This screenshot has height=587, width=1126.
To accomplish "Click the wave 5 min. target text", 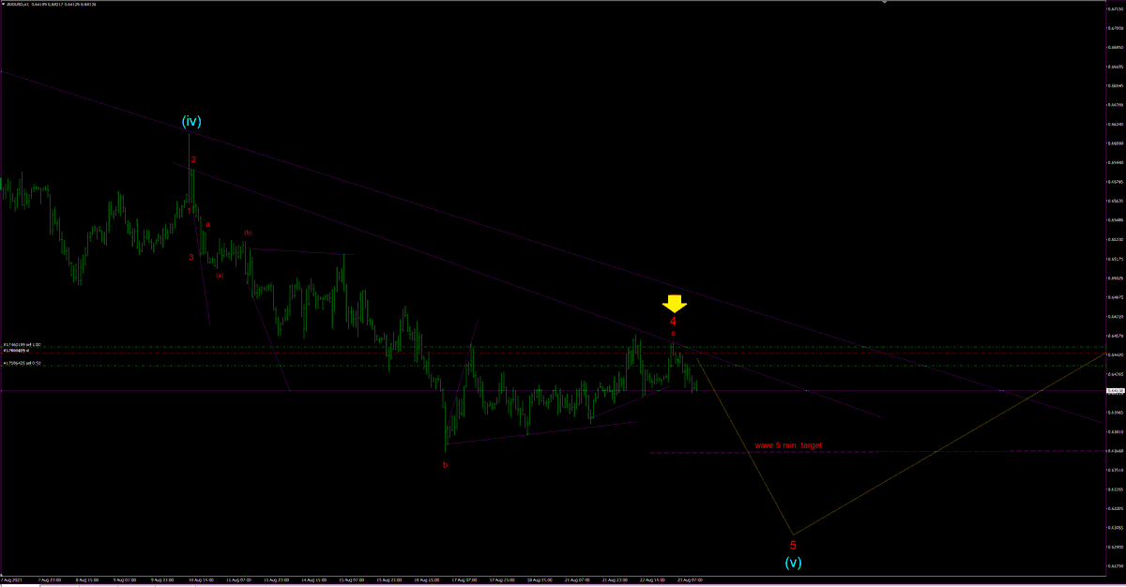I will coord(788,444).
